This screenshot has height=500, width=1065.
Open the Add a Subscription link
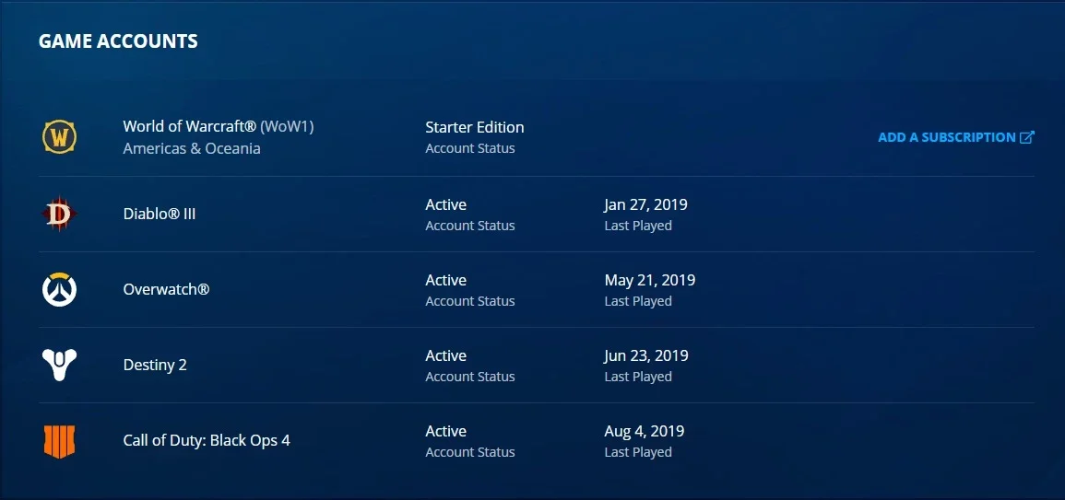(x=955, y=137)
